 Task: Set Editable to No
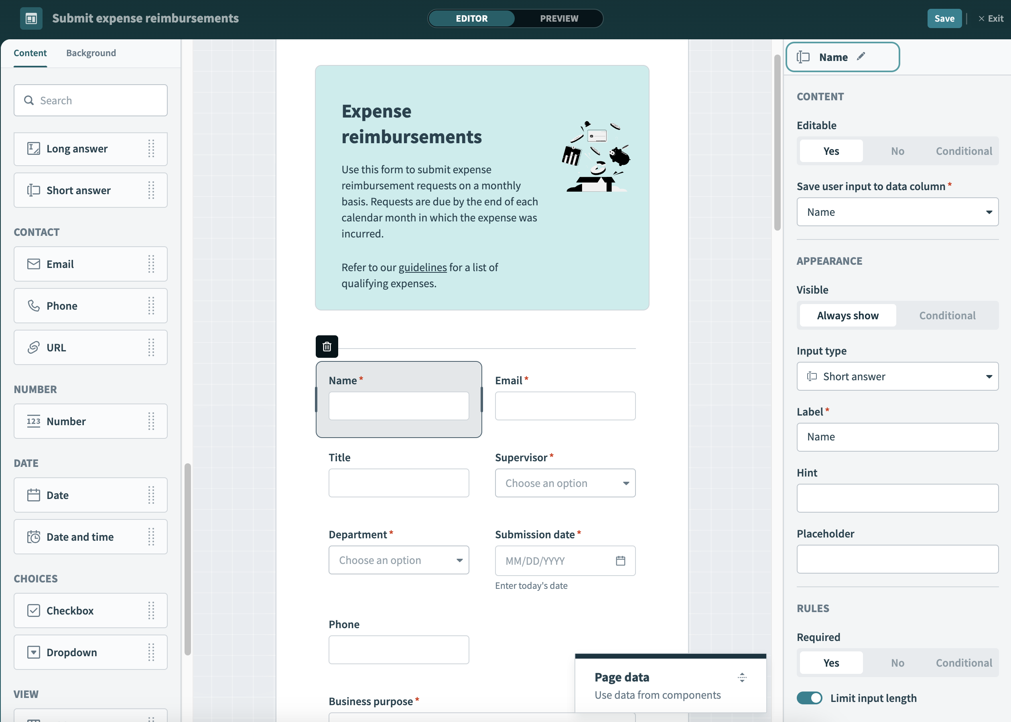[x=897, y=151]
